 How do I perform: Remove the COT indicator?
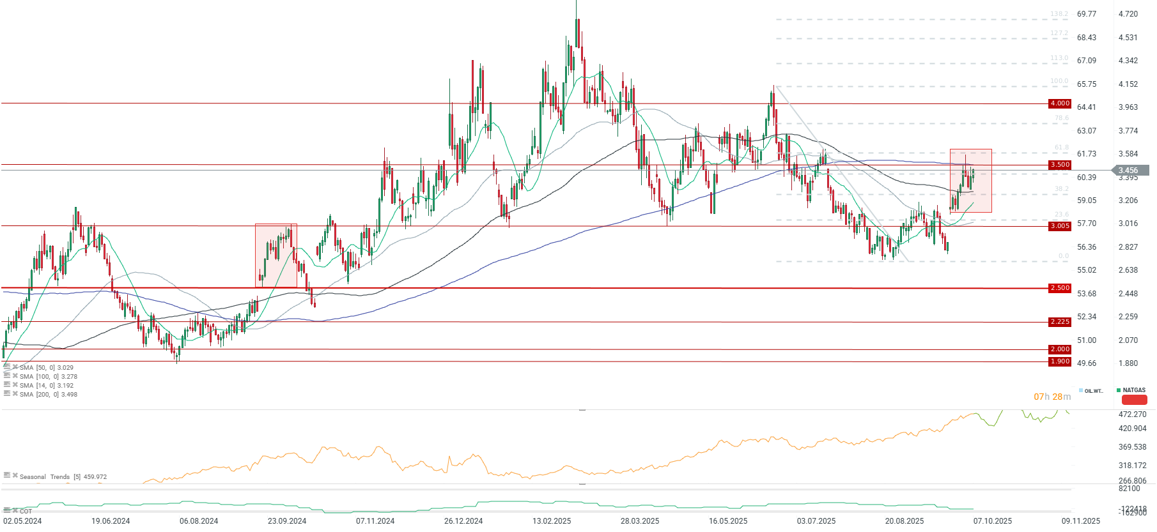[15, 510]
